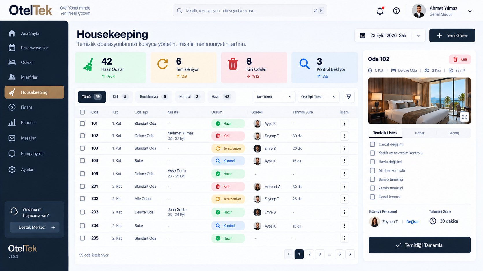Open Kampanyalar speech bubble icon
483x271 pixels.
[x=12, y=154]
